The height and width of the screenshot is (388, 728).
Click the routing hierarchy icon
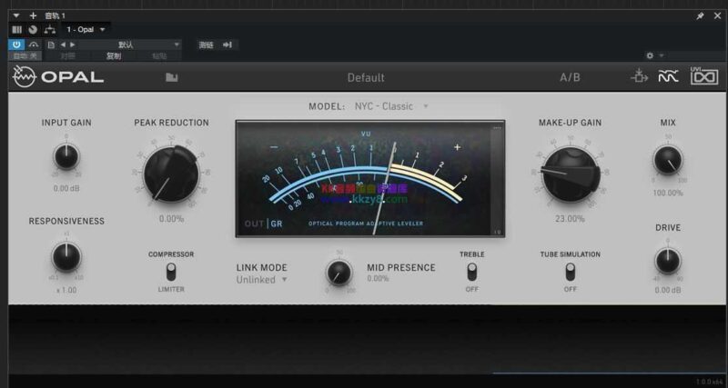point(50,30)
